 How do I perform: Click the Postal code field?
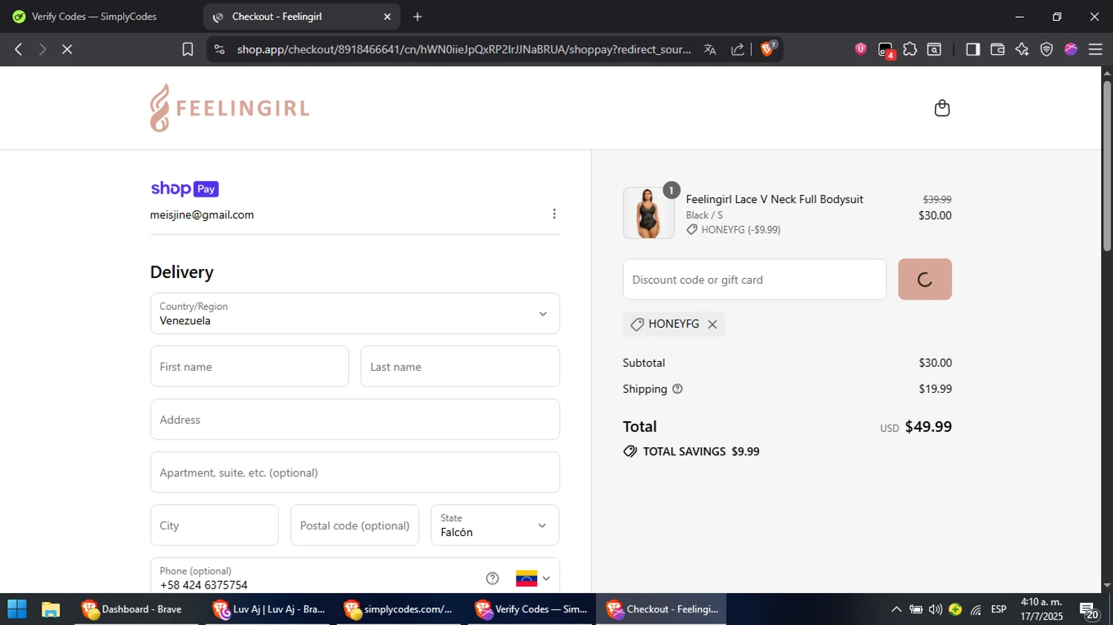click(355, 525)
